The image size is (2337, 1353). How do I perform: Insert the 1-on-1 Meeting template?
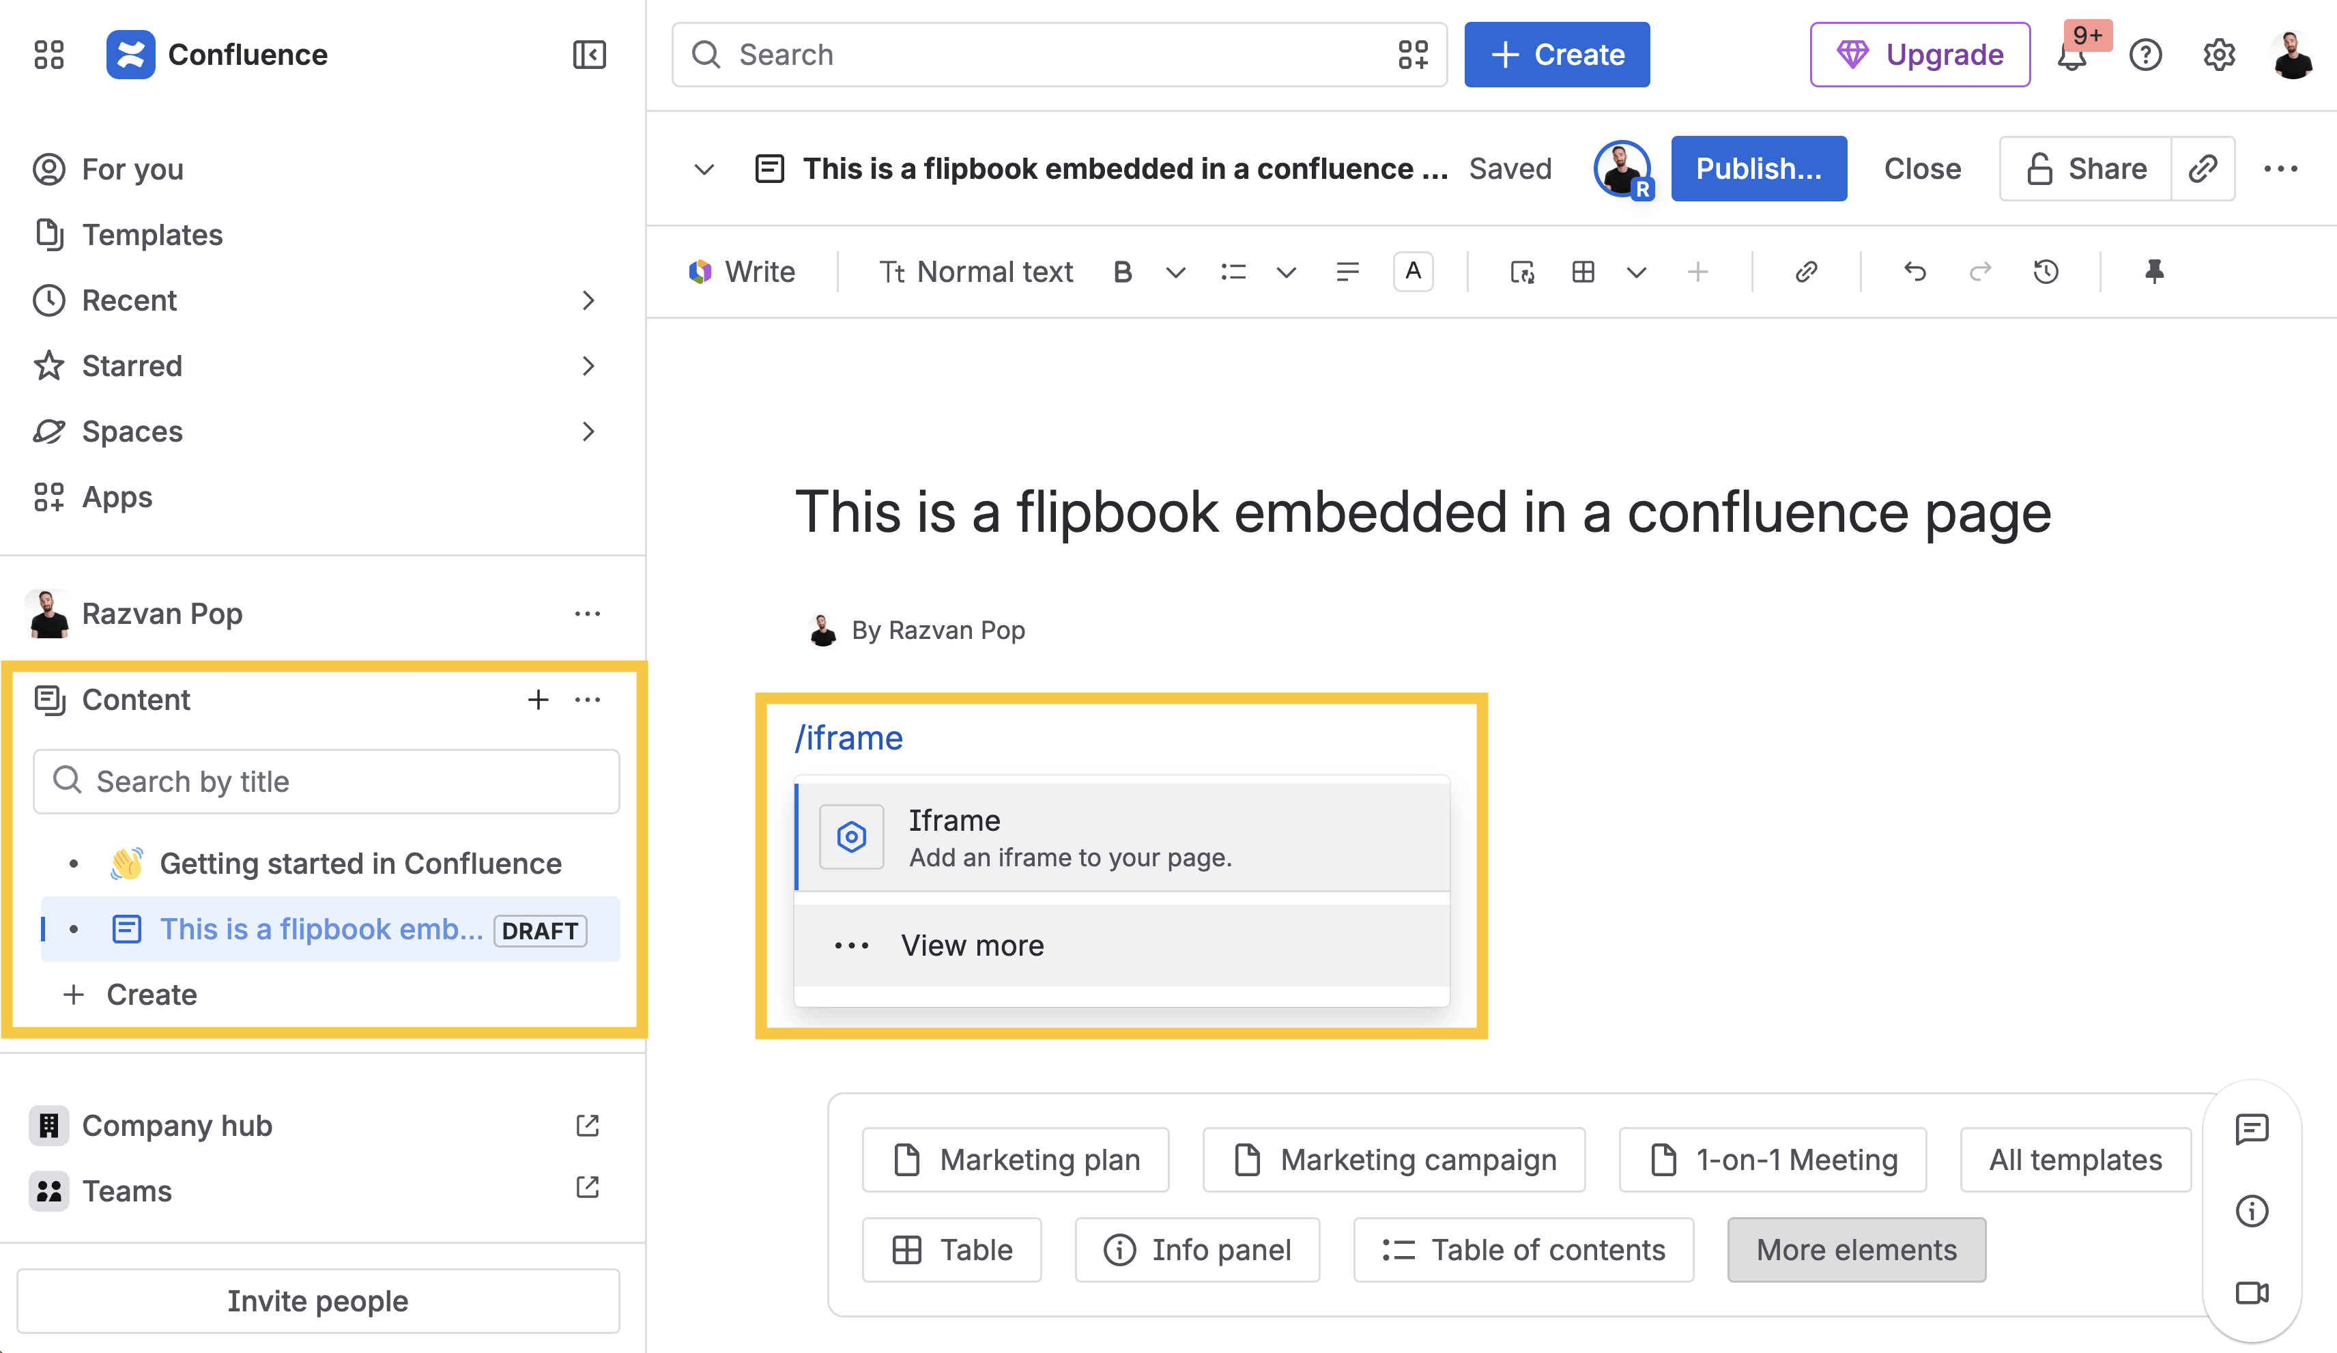point(1773,1159)
